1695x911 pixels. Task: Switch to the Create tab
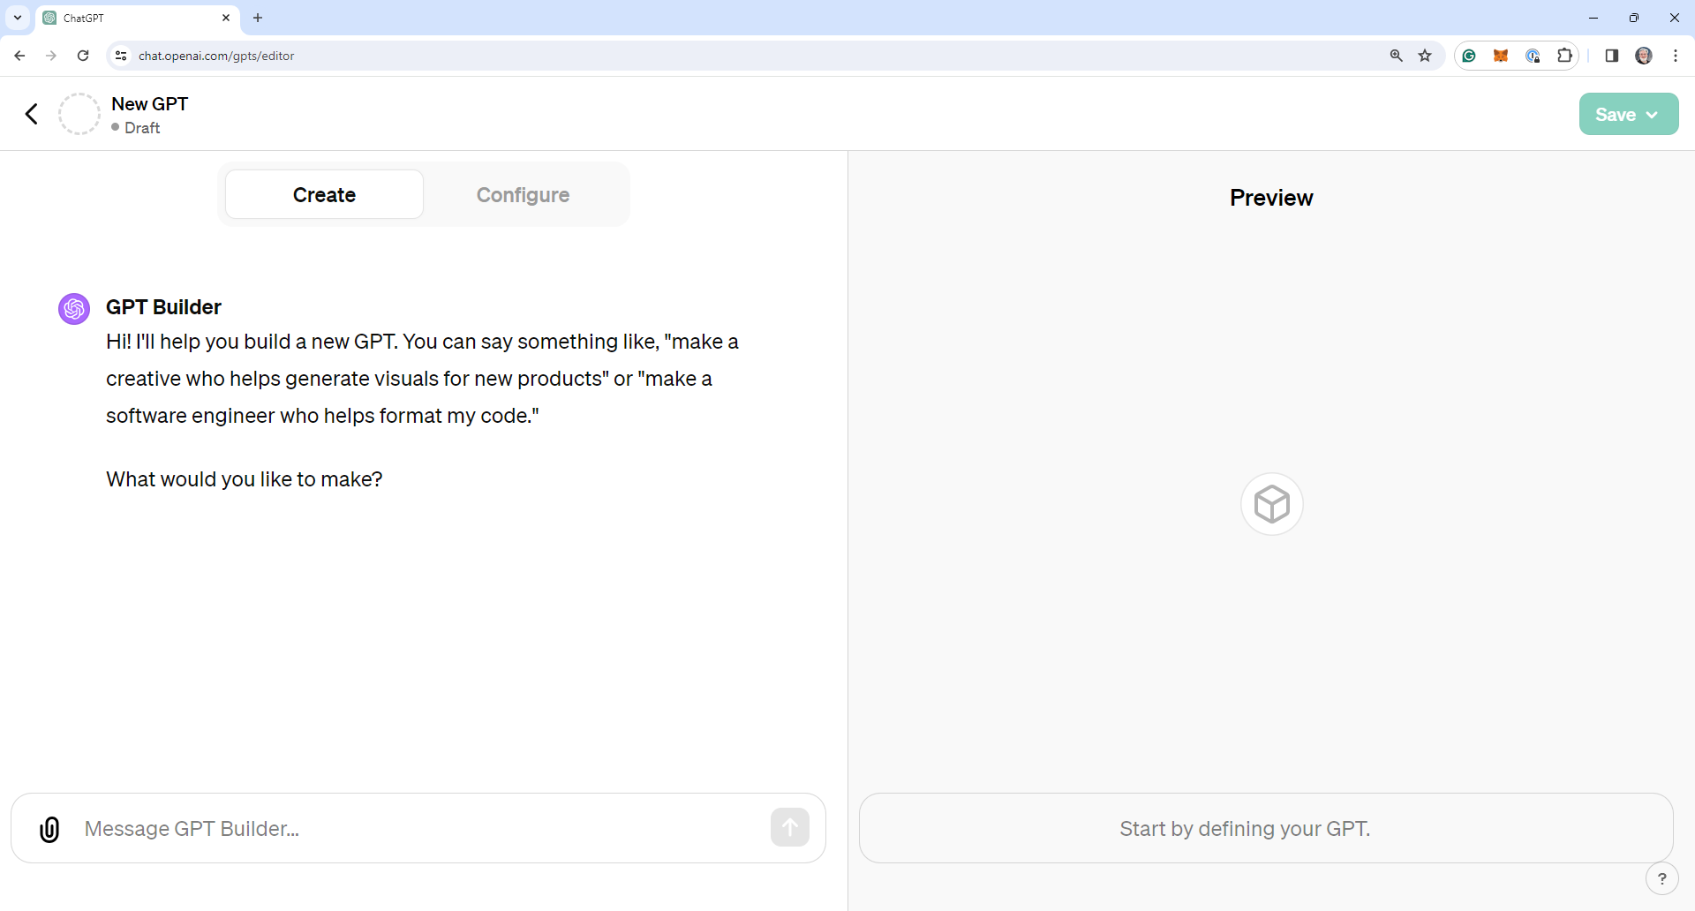pyautogui.click(x=324, y=194)
